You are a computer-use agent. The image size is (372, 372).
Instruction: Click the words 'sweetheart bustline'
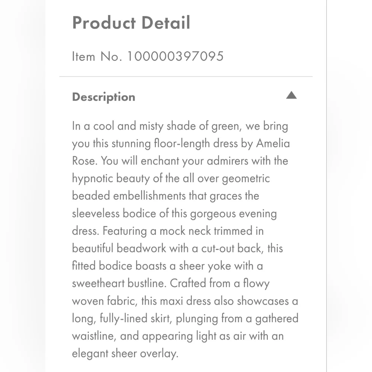[118, 283]
